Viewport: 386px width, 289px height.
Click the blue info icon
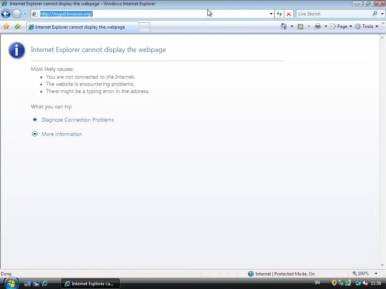17,50
